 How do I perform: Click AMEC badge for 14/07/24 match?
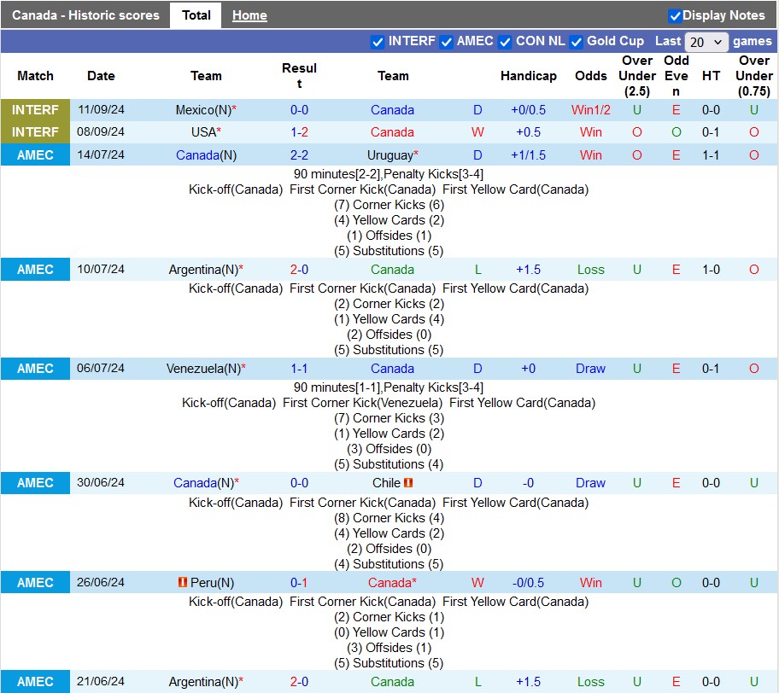[35, 155]
